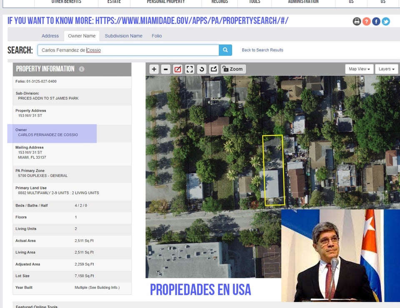Share the page via Facebook icon
Viewport: 400px width, 308px height.
(x=376, y=22)
